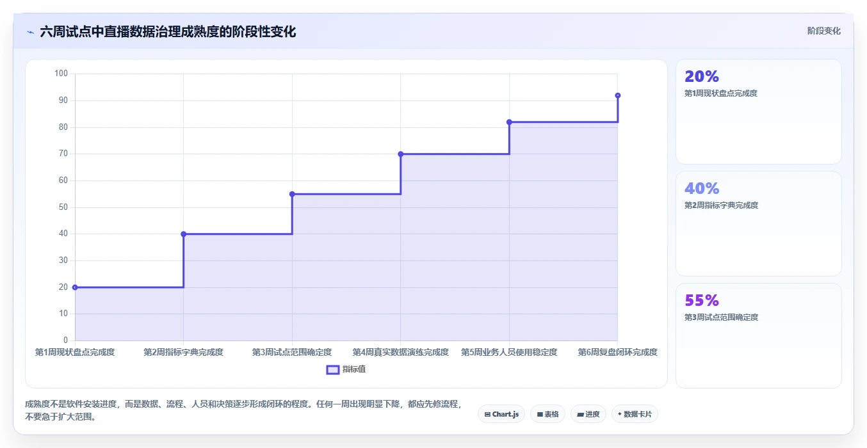Click the data point at value 70
Screen dimensions: 867x448
point(401,154)
